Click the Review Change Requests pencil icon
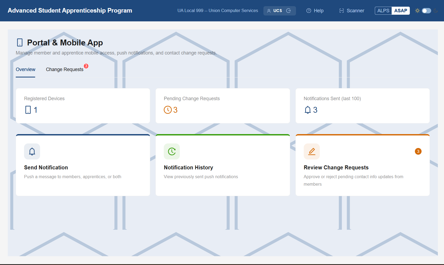 (312, 151)
